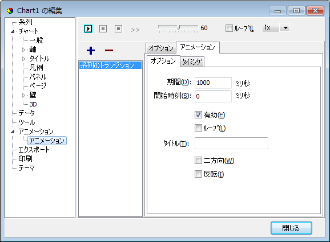Viewport: 330px width, 242px height.
Task: Enable the 反転(I) checkbox
Action: (x=198, y=174)
